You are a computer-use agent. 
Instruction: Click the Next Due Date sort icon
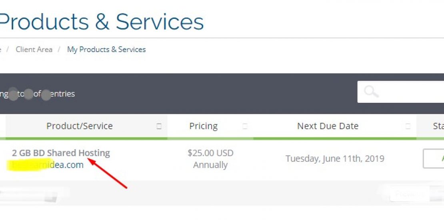(x=408, y=126)
